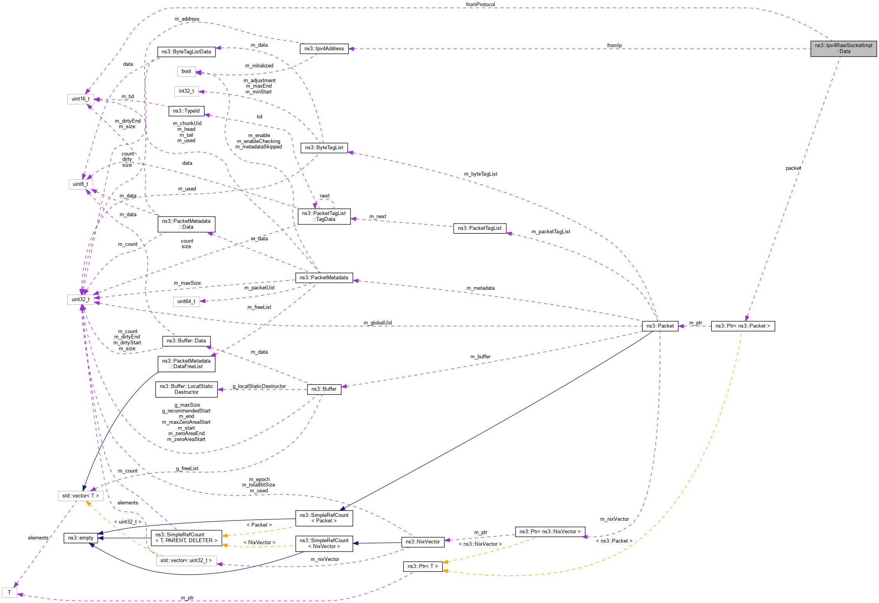
Task: Open the ns3::Buffer::Data node
Action: click(x=186, y=341)
